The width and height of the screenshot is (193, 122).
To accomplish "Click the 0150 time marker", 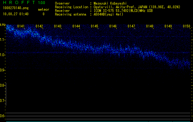I will [187, 26].
